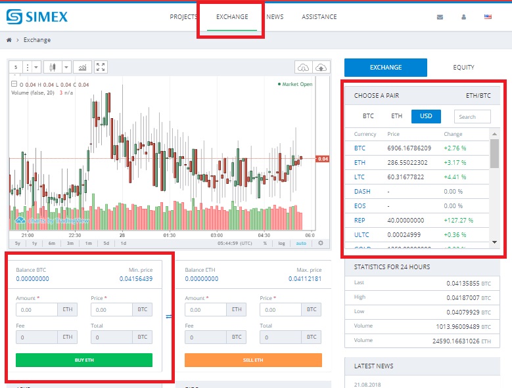Set chart range to 3m
The width and height of the screenshot is (512, 388).
[x=70, y=243]
